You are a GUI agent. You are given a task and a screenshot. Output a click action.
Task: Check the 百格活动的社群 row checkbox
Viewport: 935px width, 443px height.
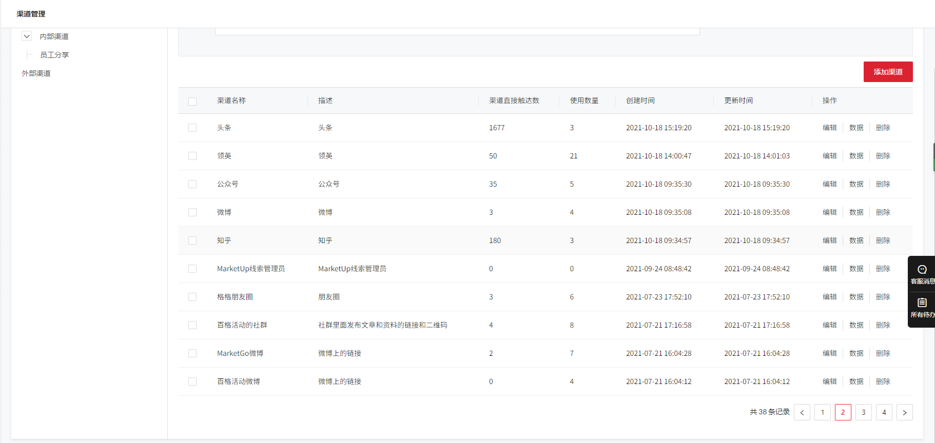pyautogui.click(x=192, y=325)
